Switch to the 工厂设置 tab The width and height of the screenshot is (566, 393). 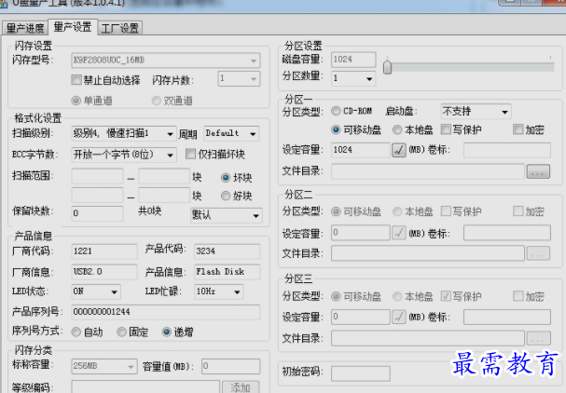pos(120,28)
